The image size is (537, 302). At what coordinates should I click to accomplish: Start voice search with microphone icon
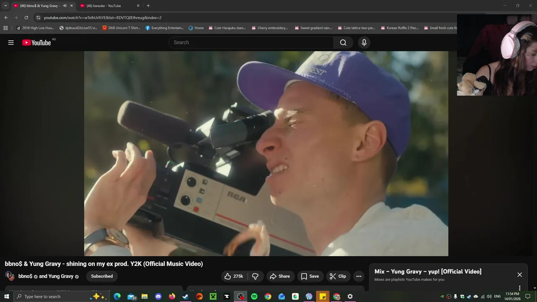[x=364, y=42]
